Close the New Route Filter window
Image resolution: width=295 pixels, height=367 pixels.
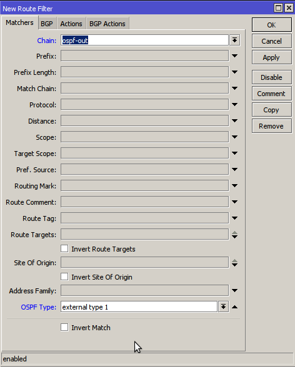[289, 8]
